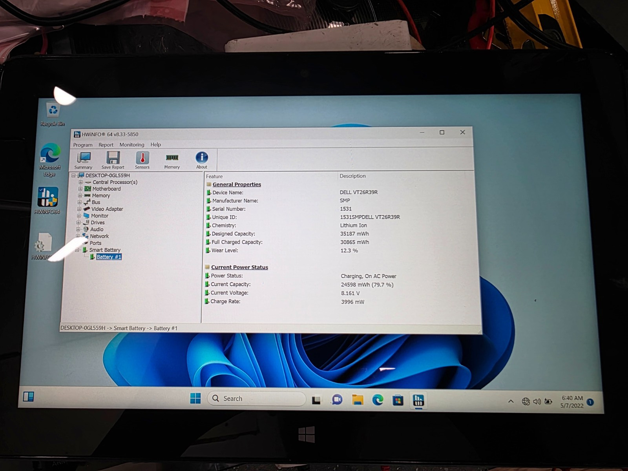The image size is (628, 471).
Task: Open the Monitoring menu
Action: [x=132, y=145]
